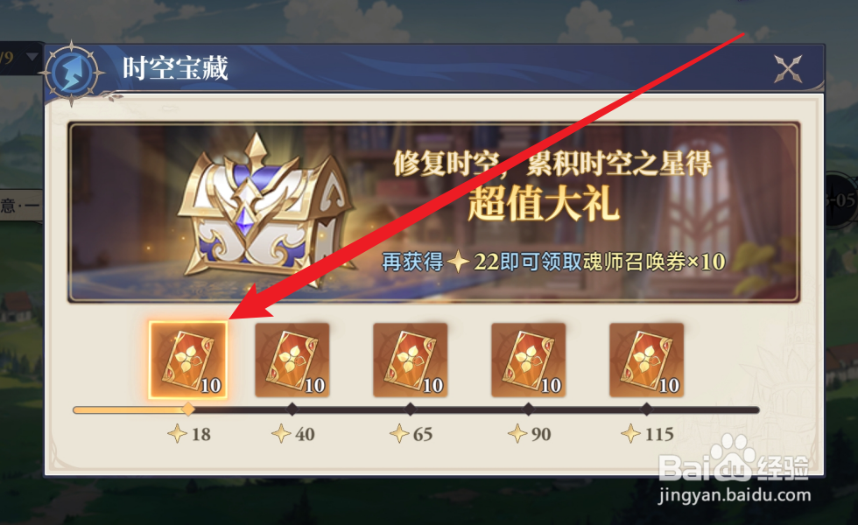Click the 18 milestone diamond on progress bar
The height and width of the screenshot is (525, 858).
(x=188, y=409)
